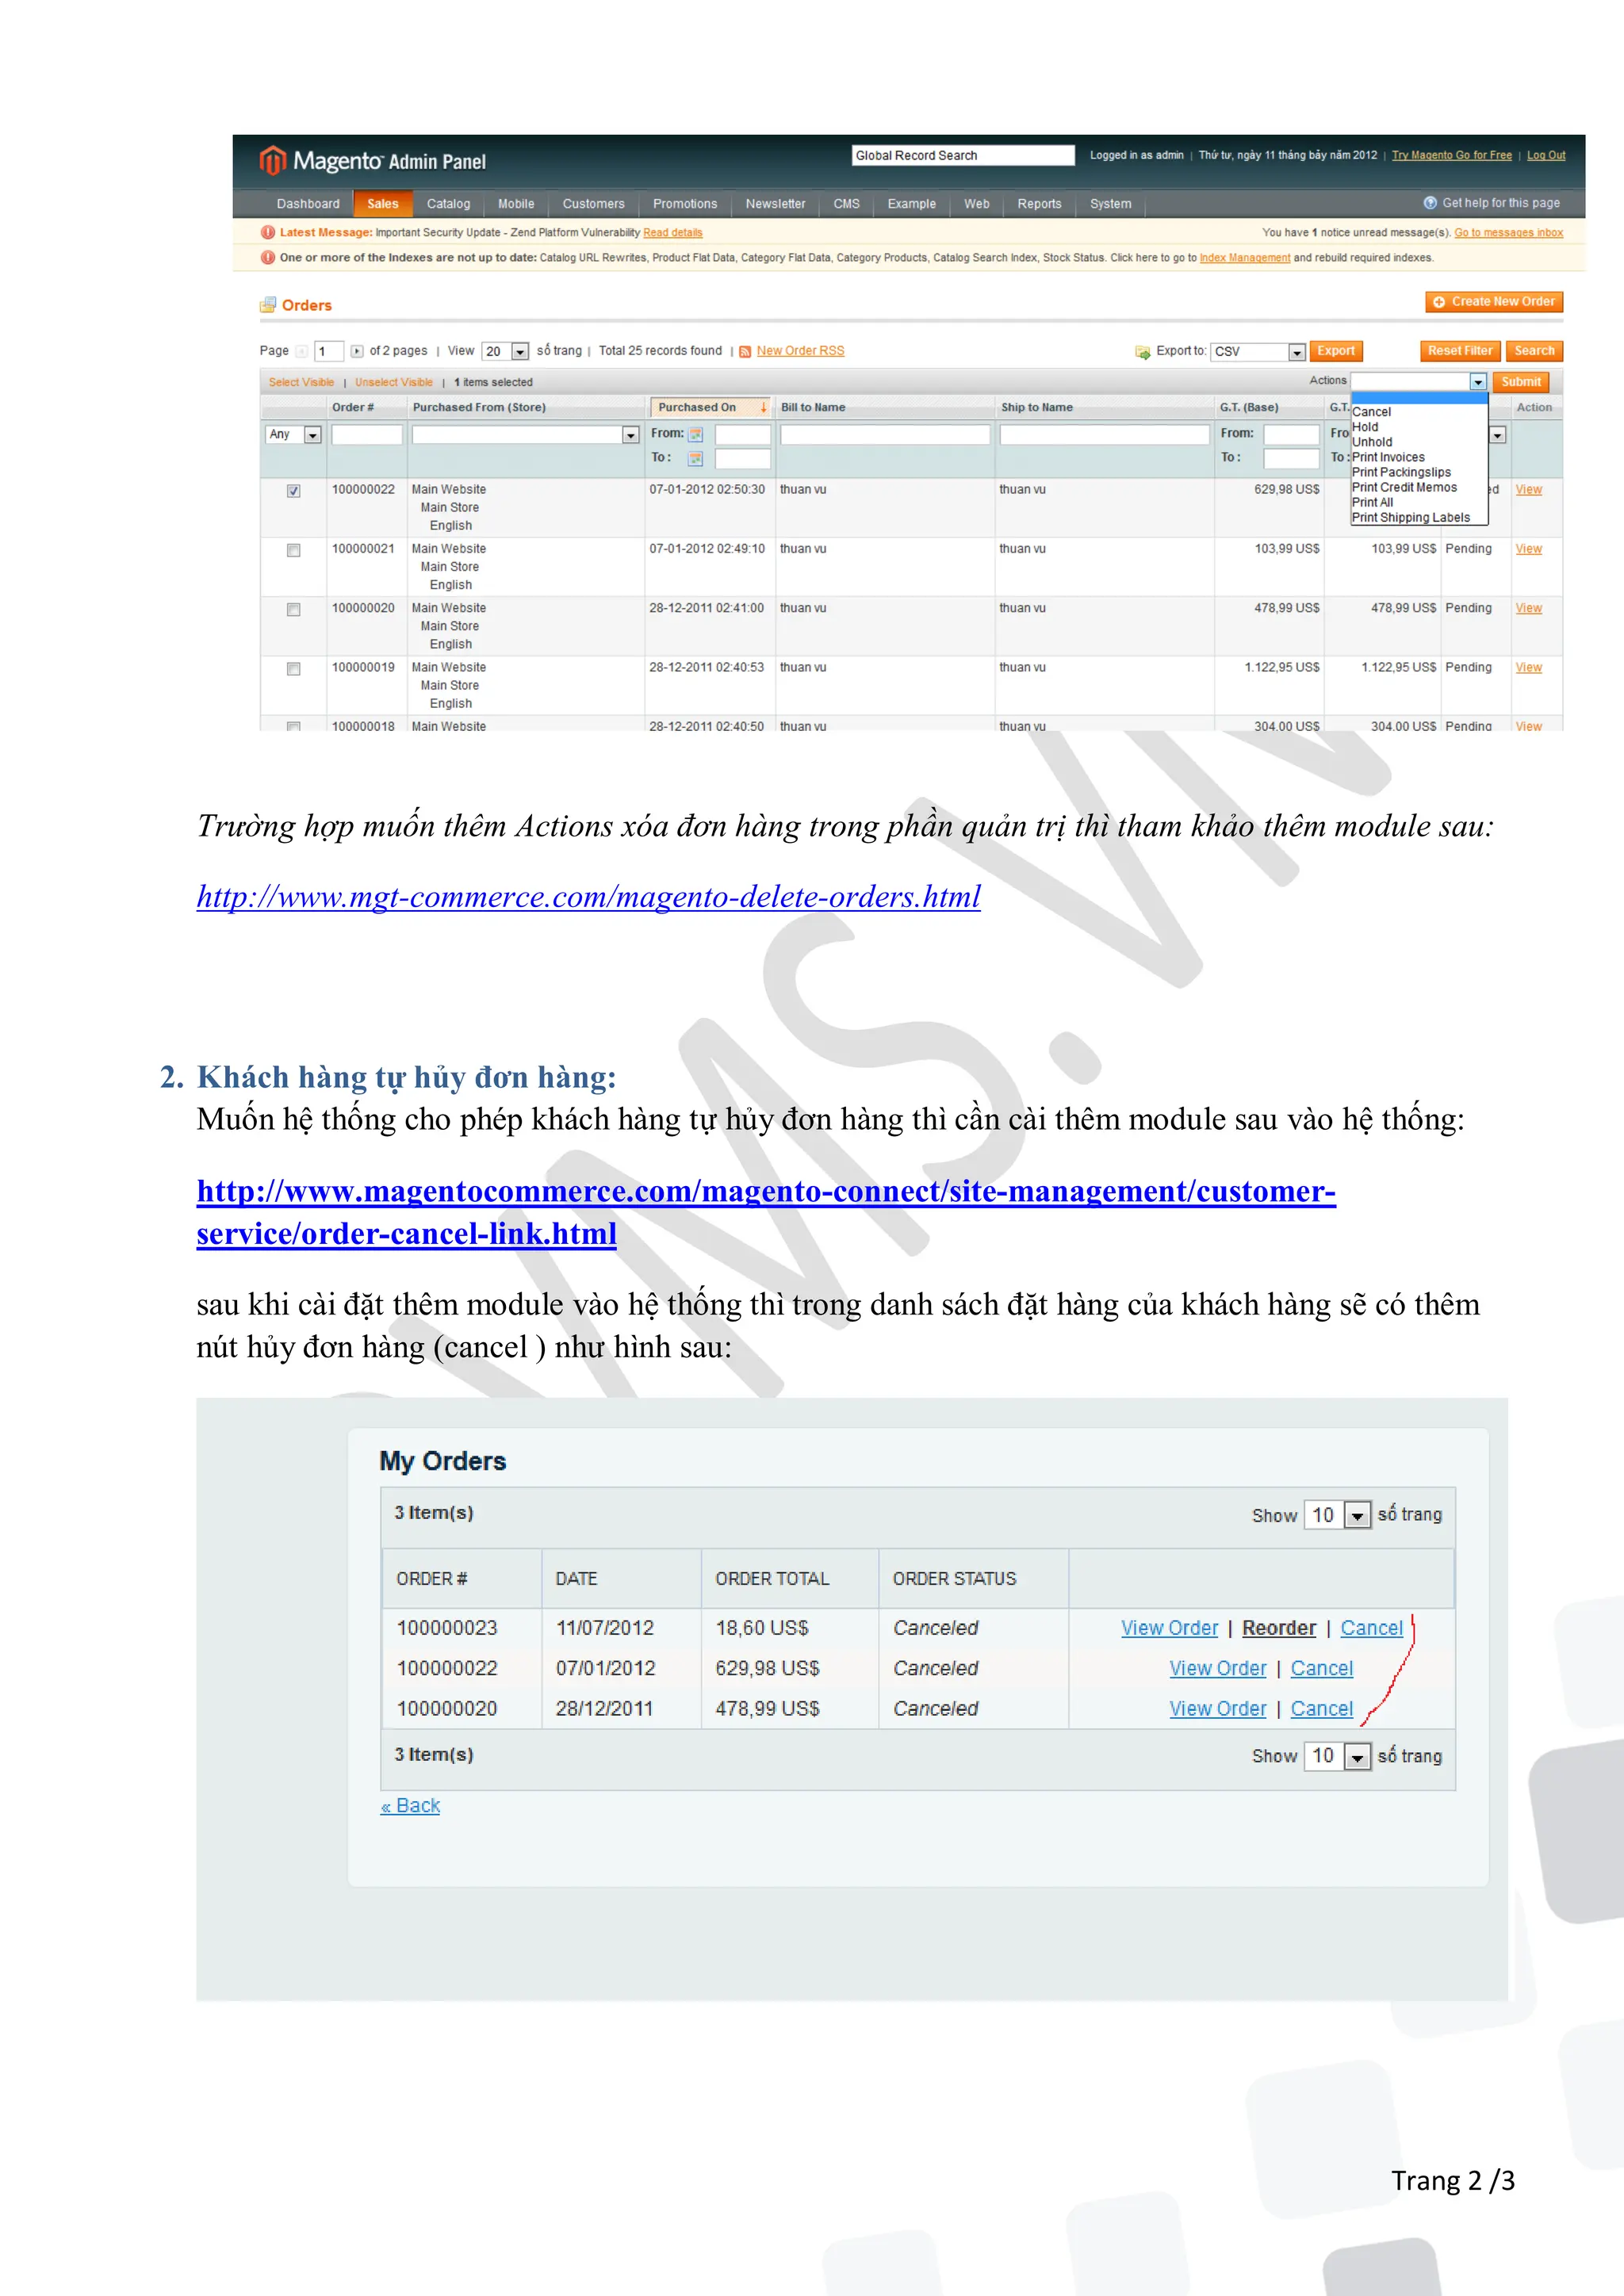
Task: Open the Export to CSV dropdown
Action: tap(1257, 352)
